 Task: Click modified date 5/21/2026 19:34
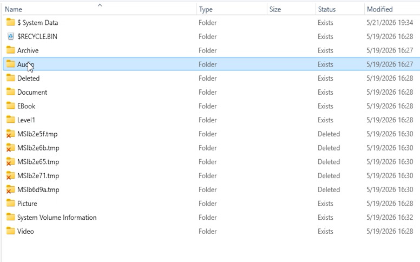tap(390, 23)
